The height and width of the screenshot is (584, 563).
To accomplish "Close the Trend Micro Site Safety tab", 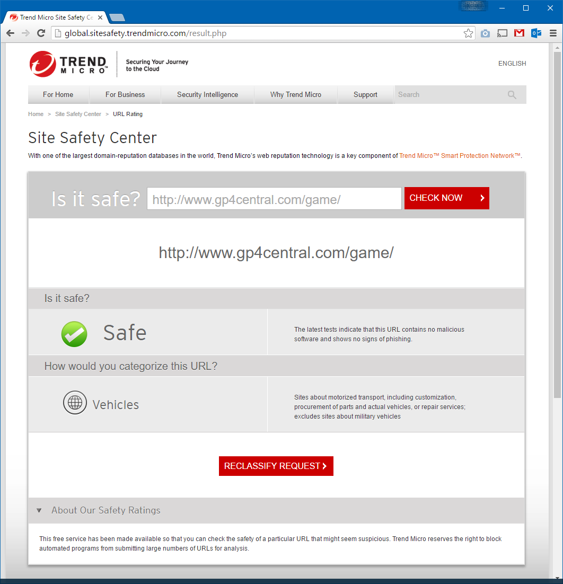I will click(x=100, y=17).
